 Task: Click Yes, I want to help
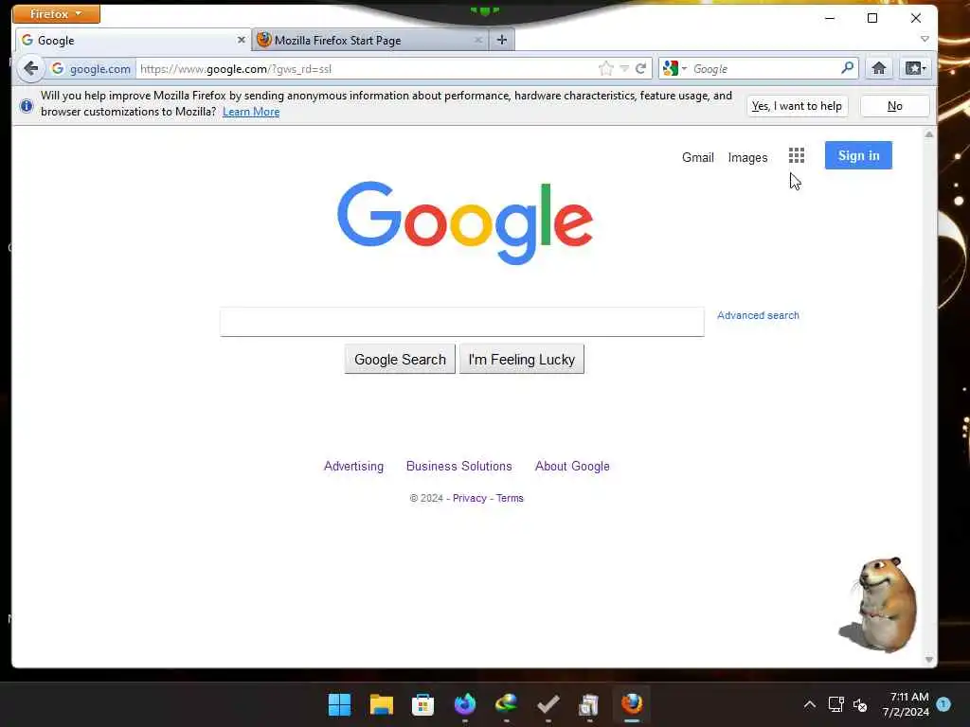pyautogui.click(x=797, y=106)
